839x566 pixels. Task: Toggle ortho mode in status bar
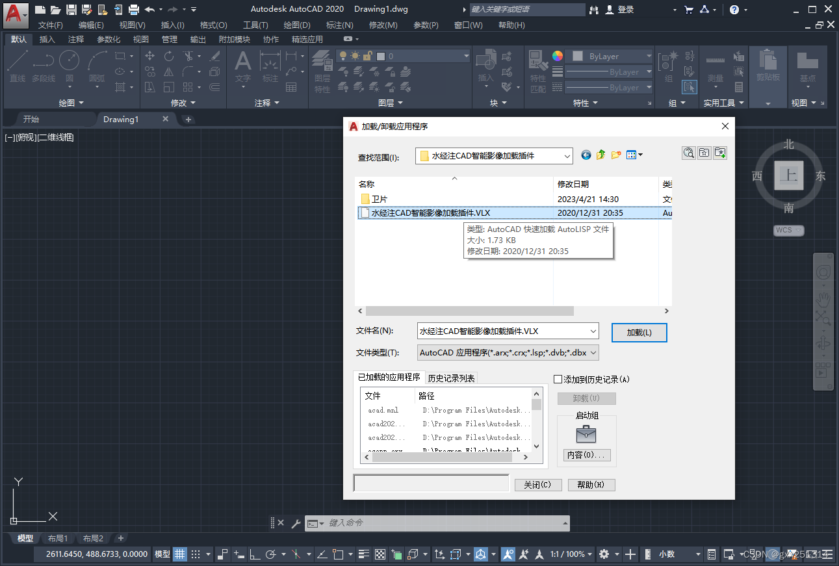coord(255,554)
